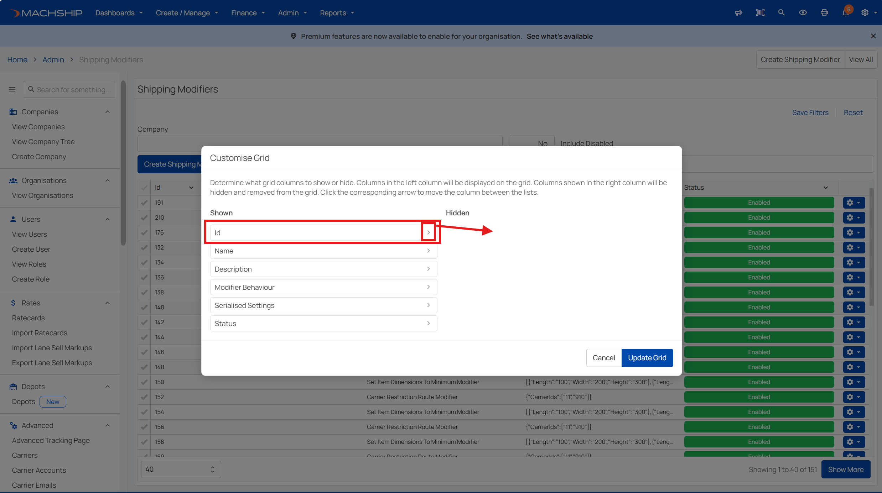Tick the checkbox for row 191
882x493 pixels.
pyautogui.click(x=144, y=203)
